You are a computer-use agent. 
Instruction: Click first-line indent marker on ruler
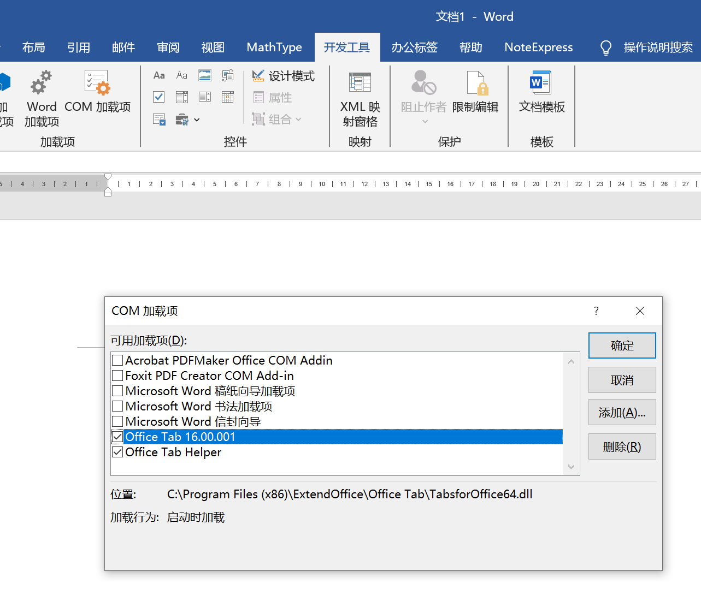(x=108, y=177)
